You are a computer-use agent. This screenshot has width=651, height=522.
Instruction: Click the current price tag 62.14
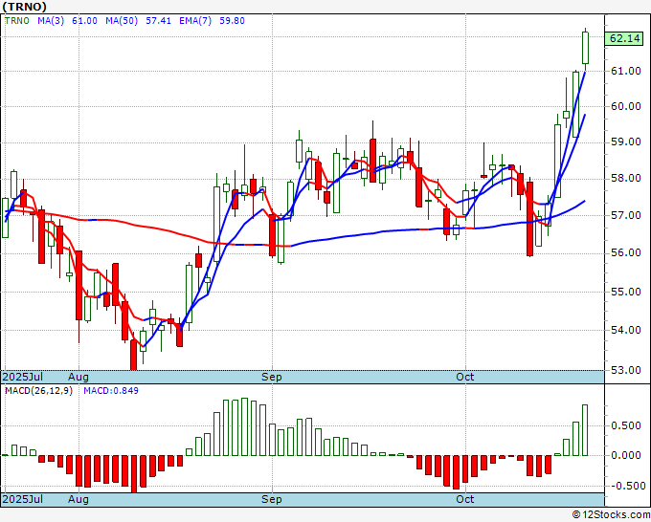[x=625, y=38]
